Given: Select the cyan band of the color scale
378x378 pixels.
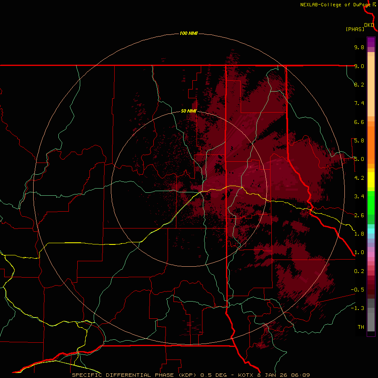Looking at the screenshot, I should click(371, 231).
